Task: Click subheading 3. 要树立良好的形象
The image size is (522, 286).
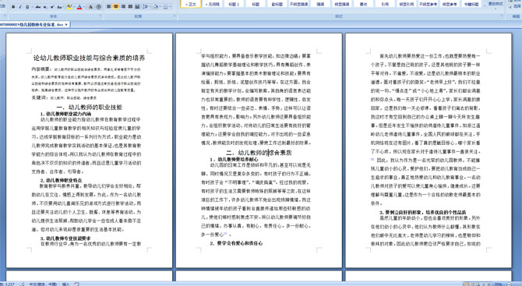Action: point(422,212)
